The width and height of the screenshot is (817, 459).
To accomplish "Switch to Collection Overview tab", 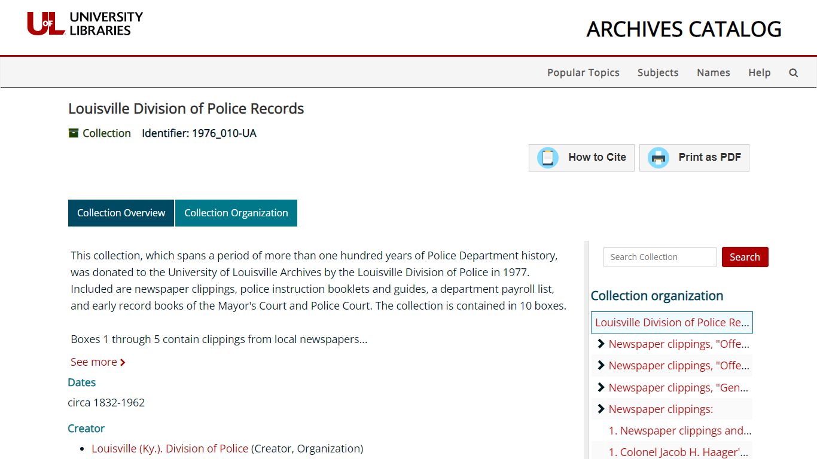I will (x=121, y=213).
